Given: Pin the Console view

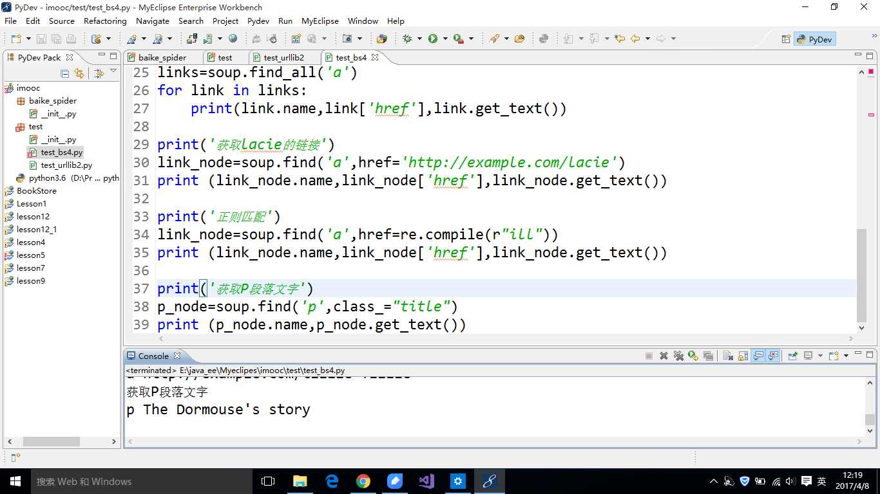Looking at the screenshot, I should (x=792, y=356).
